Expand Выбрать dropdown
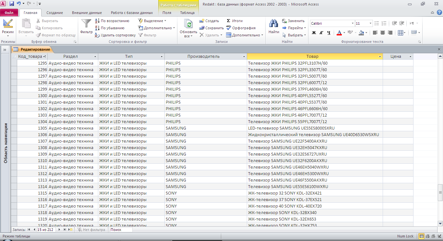 [294, 35]
